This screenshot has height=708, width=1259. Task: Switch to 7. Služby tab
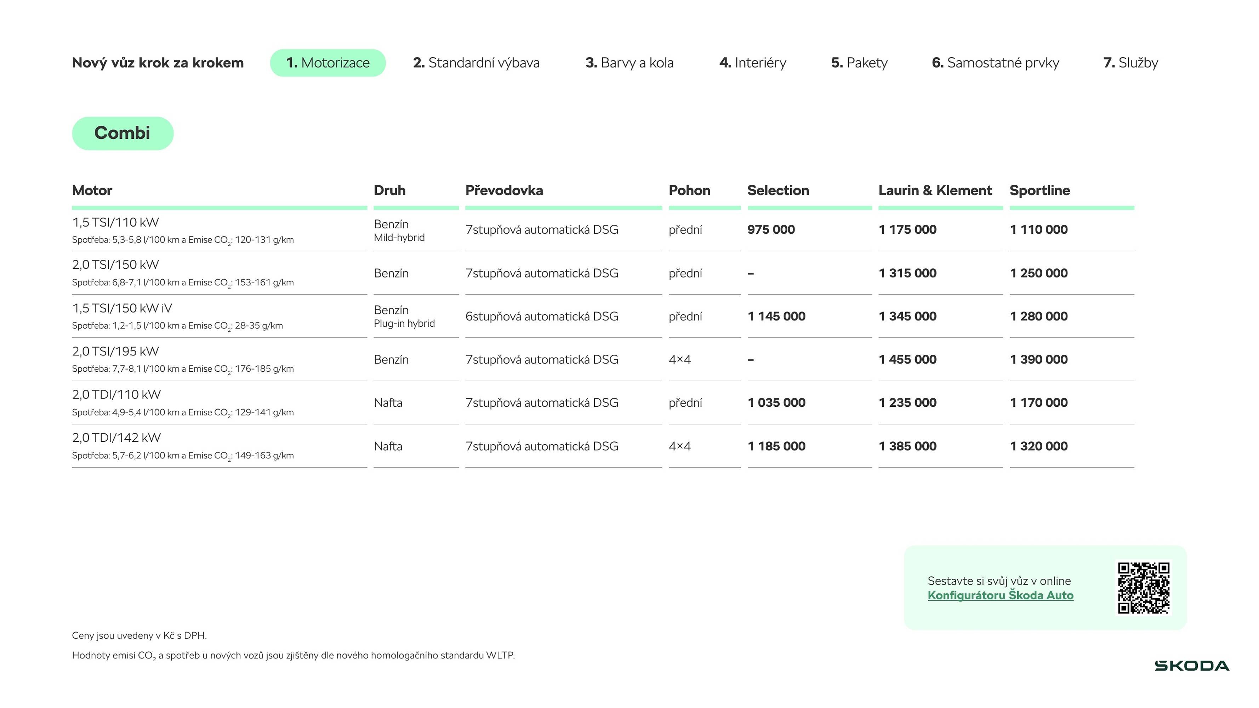point(1130,63)
